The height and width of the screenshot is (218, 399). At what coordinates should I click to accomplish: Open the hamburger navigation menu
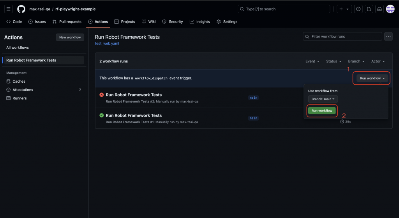9,9
